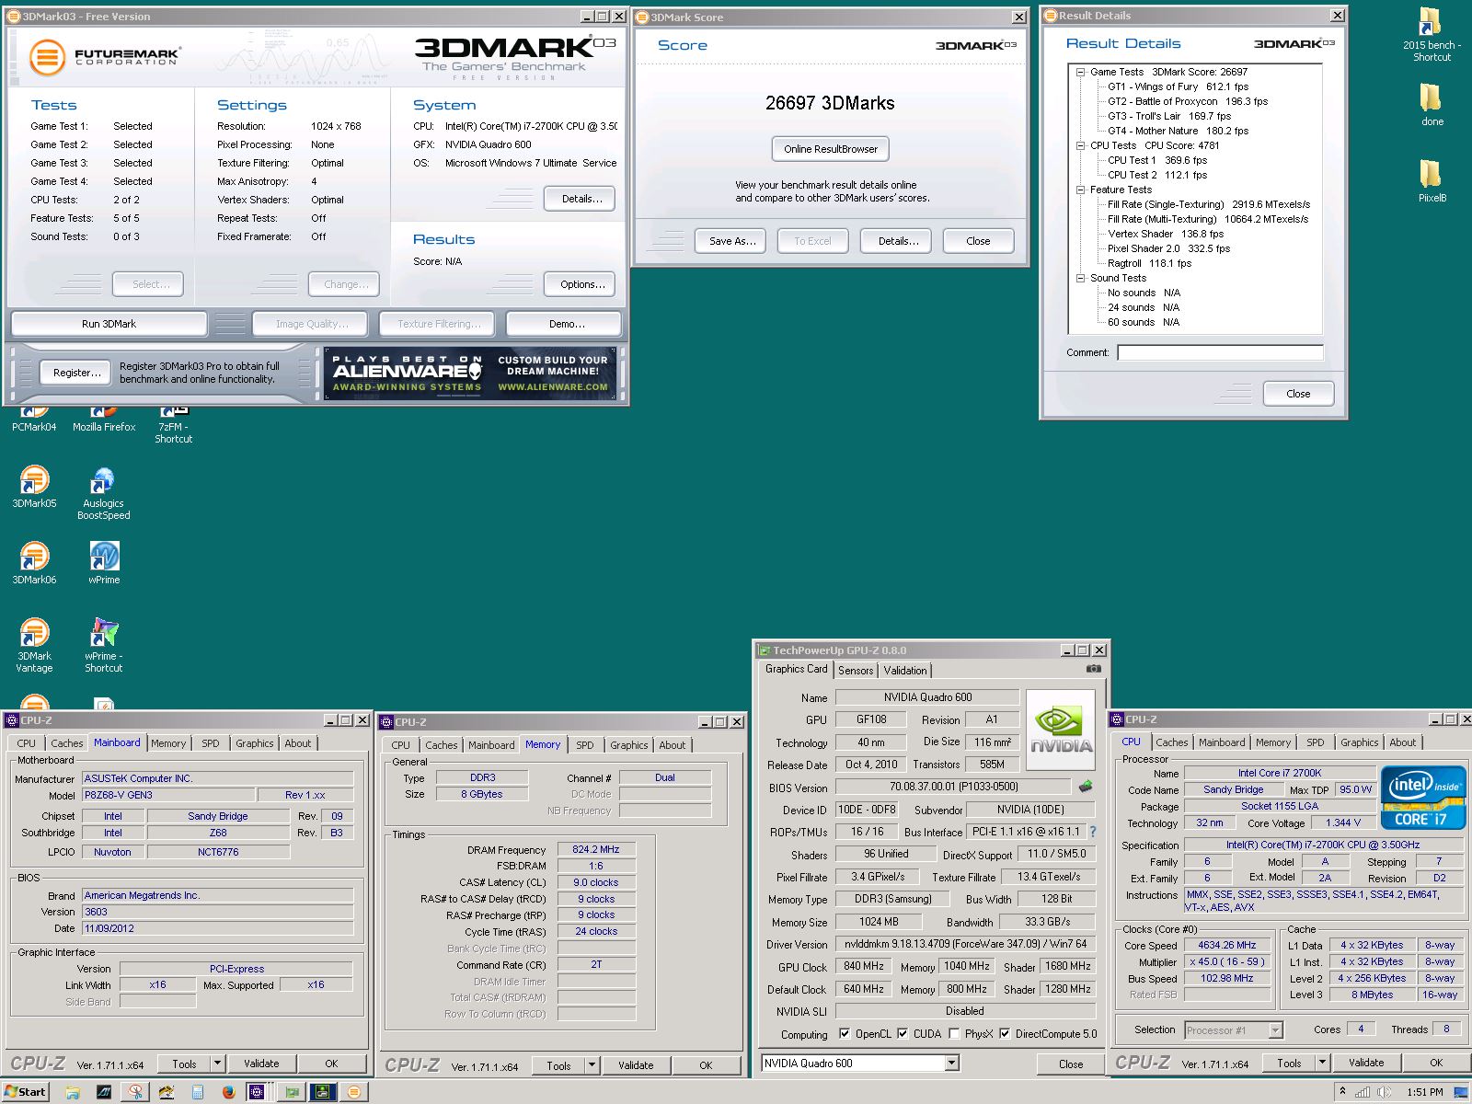Open the PCMark04 desktop icon
1472x1104 pixels.
click(34, 419)
